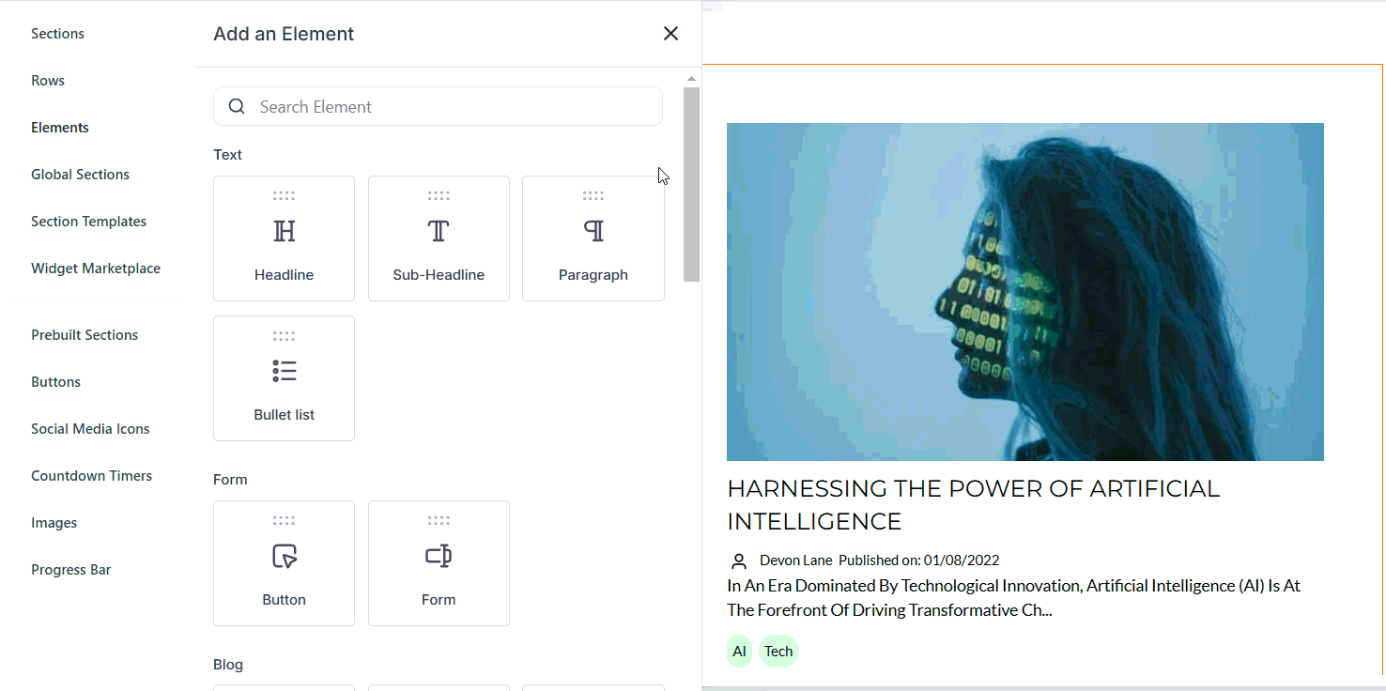This screenshot has height=691, width=1386.
Task: Click the author person icon
Action: 739,561
